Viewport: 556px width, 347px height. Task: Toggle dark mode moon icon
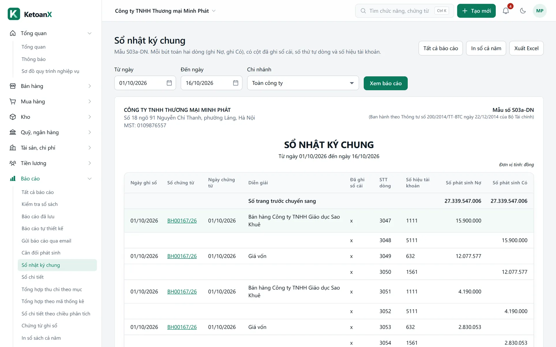(523, 11)
